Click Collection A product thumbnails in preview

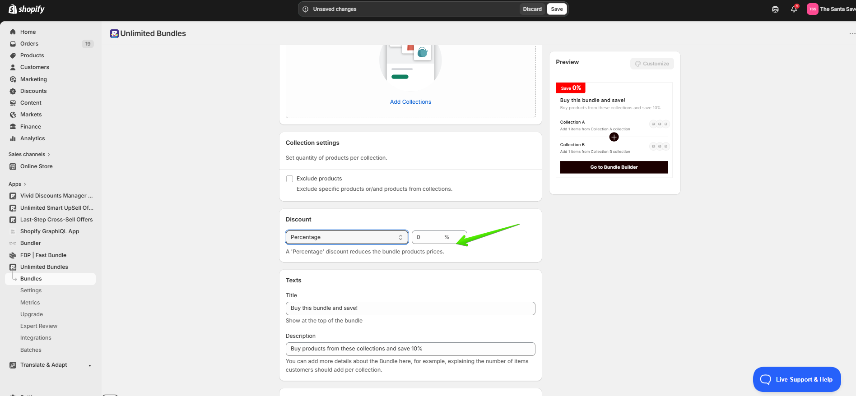(x=660, y=124)
